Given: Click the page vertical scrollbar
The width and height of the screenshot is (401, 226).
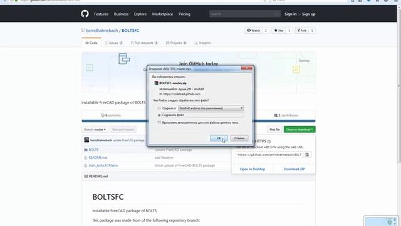Looking at the screenshot, I should coord(398,85).
